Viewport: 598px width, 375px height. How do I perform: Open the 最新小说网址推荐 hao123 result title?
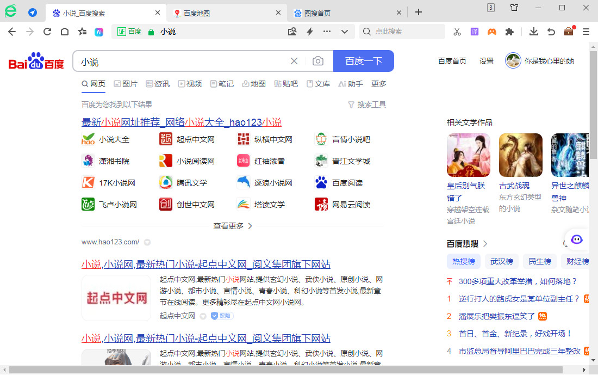pyautogui.click(x=182, y=122)
